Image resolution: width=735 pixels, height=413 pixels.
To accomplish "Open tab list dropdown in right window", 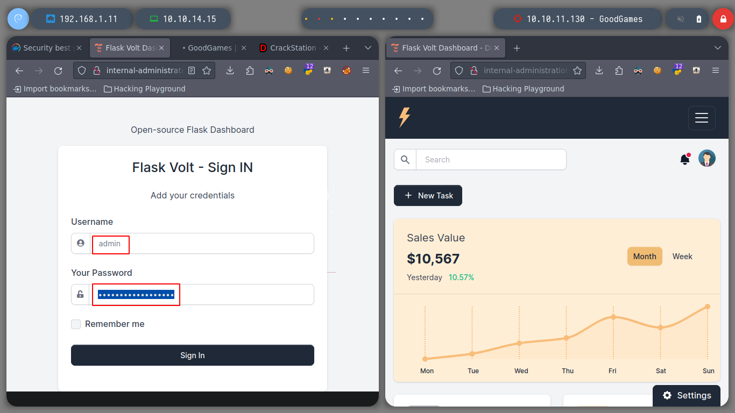I will coord(718,48).
